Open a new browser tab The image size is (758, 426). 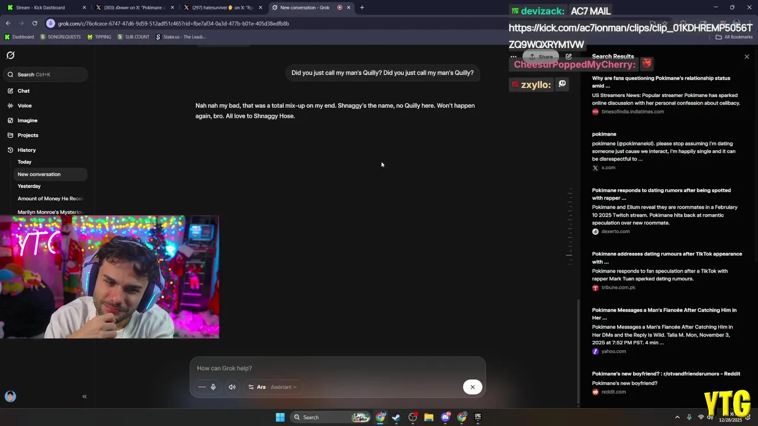coord(362,8)
